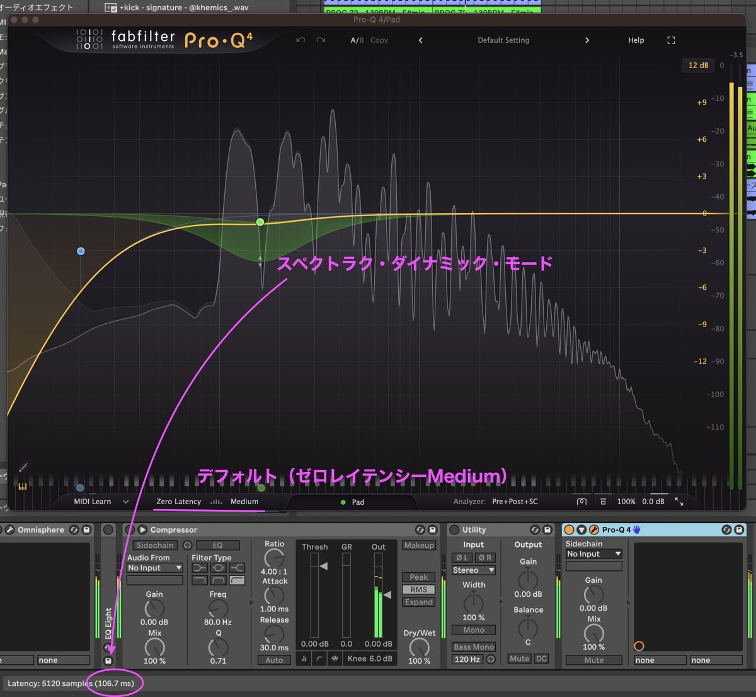
Task: Open Compressor Audio From No Input dropdown
Action: click(154, 568)
